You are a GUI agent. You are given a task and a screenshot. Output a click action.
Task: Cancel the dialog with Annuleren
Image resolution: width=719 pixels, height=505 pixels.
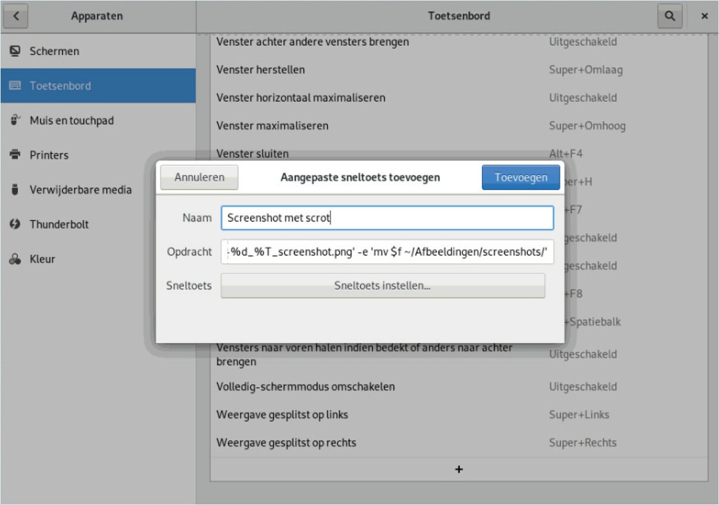[x=199, y=178]
